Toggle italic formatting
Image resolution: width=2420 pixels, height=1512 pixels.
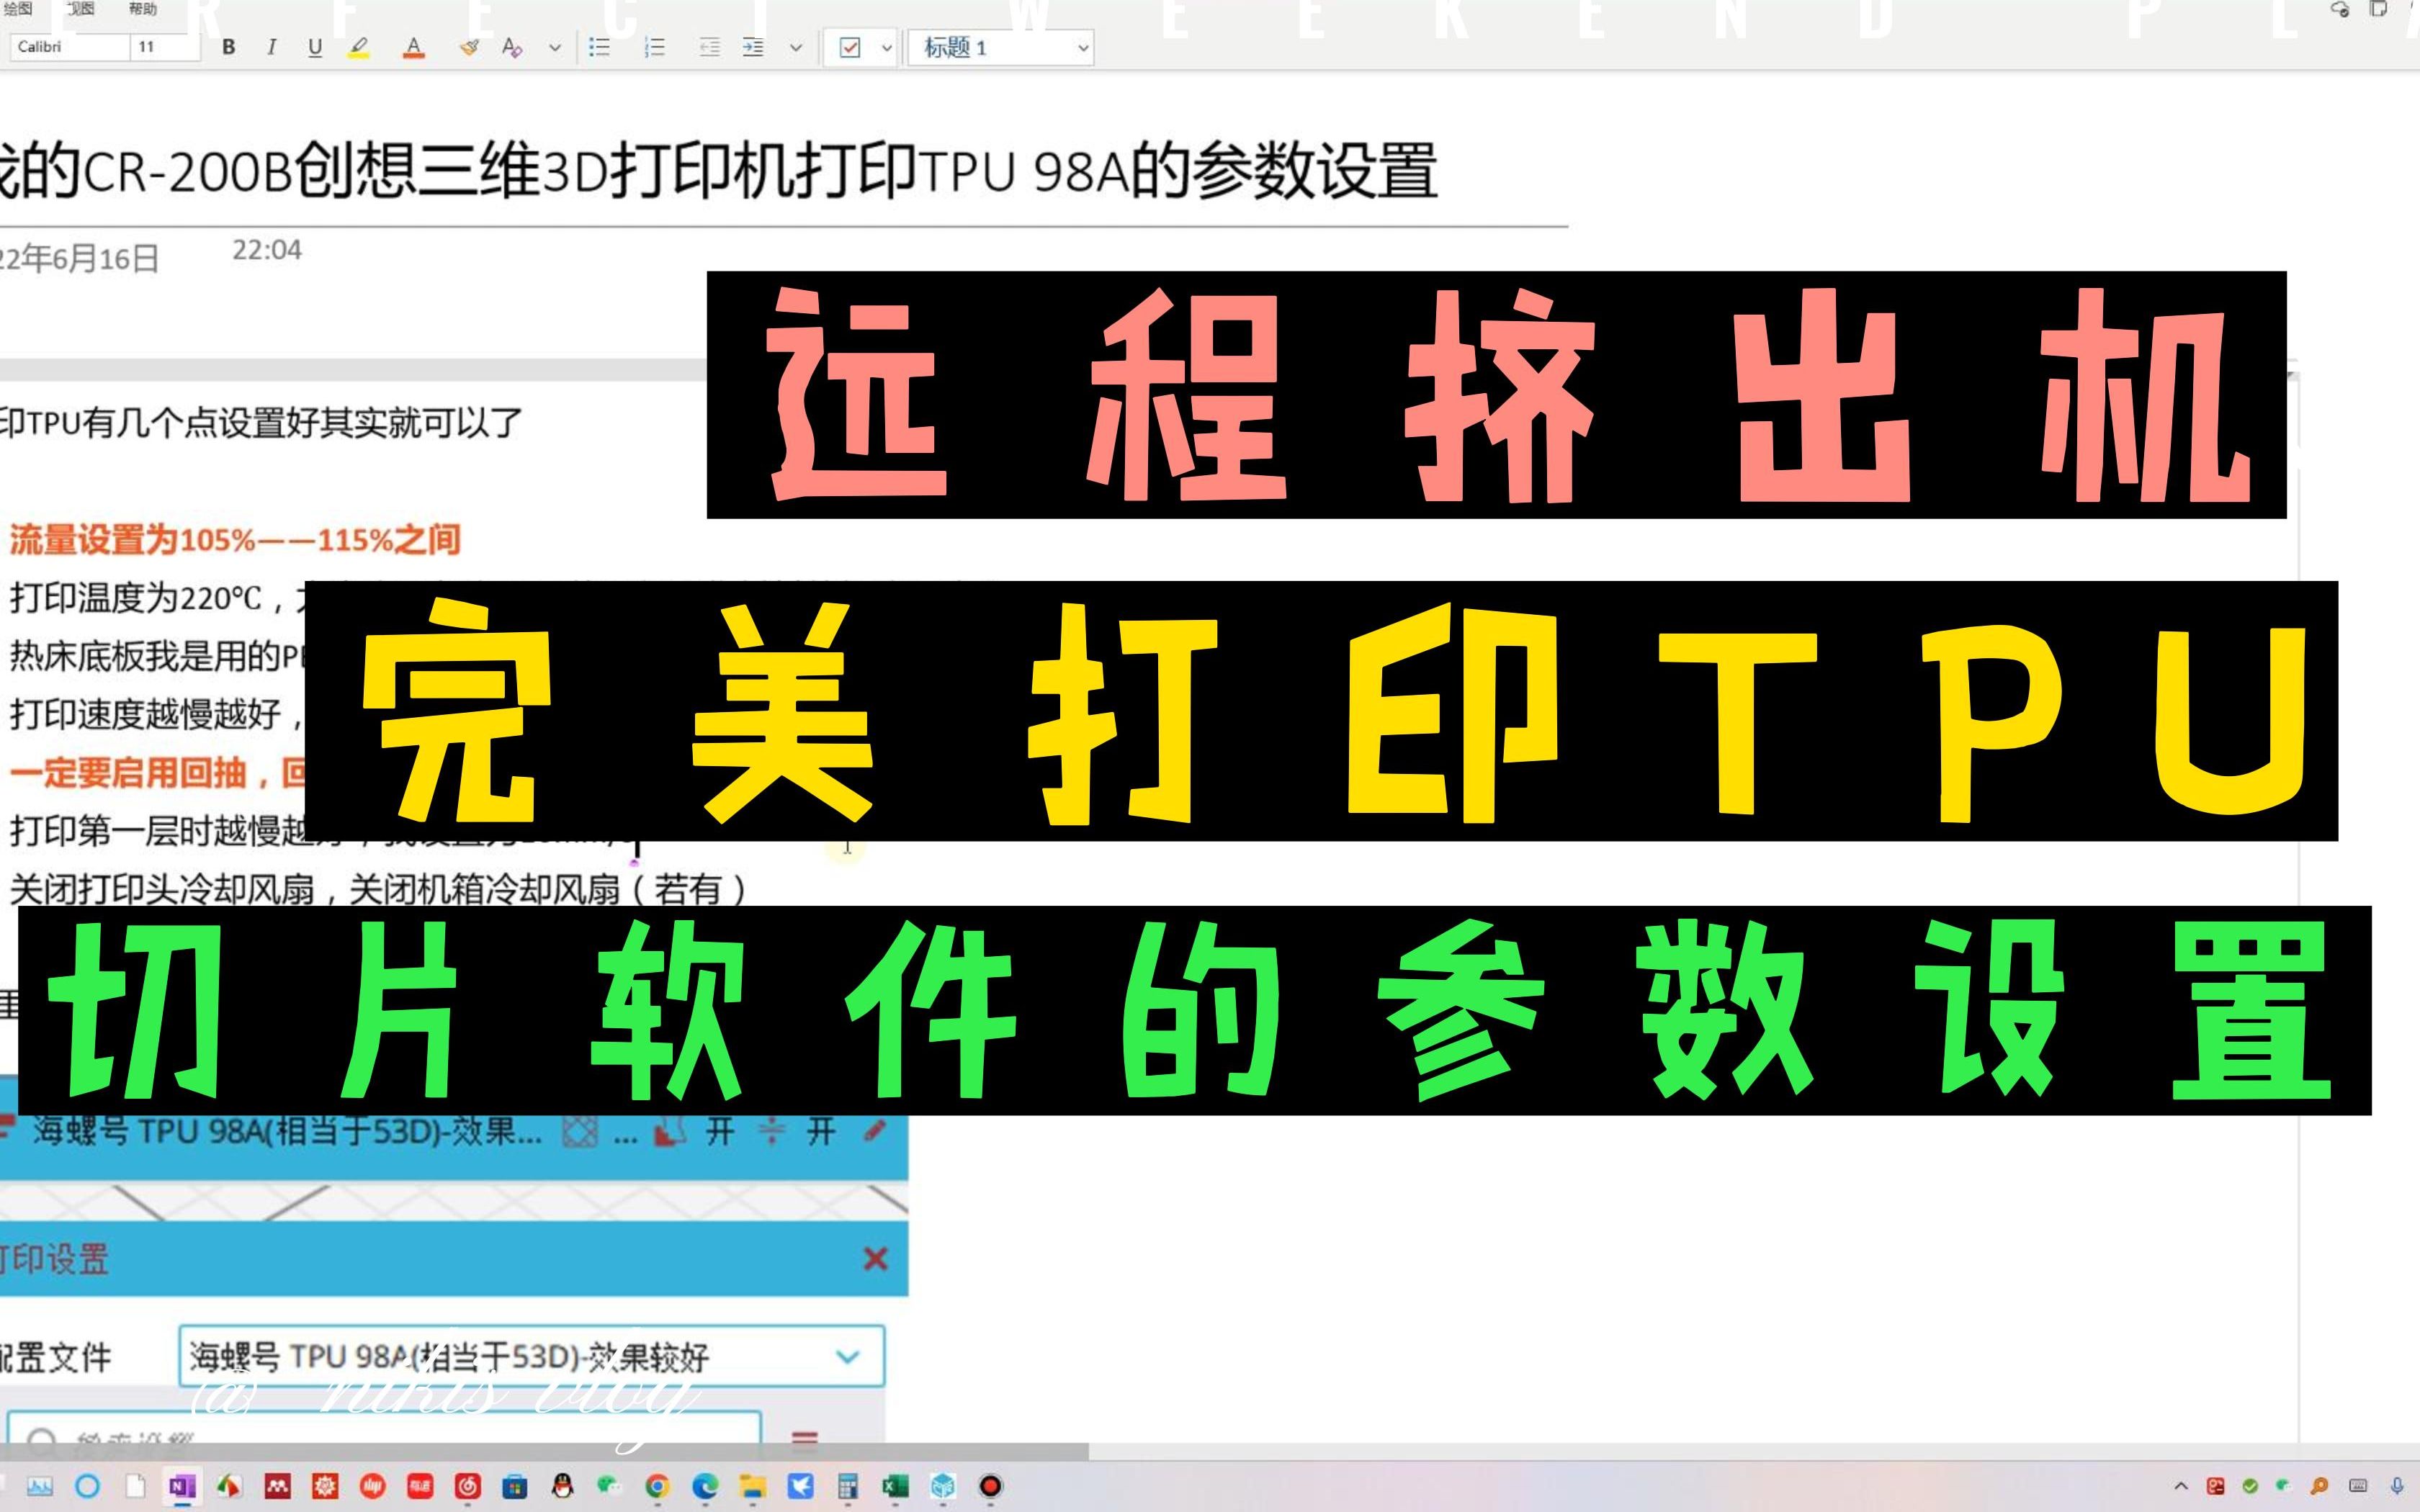click(x=271, y=47)
